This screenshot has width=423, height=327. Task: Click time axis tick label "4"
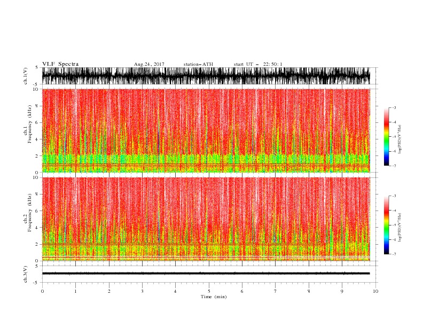coord(175,291)
